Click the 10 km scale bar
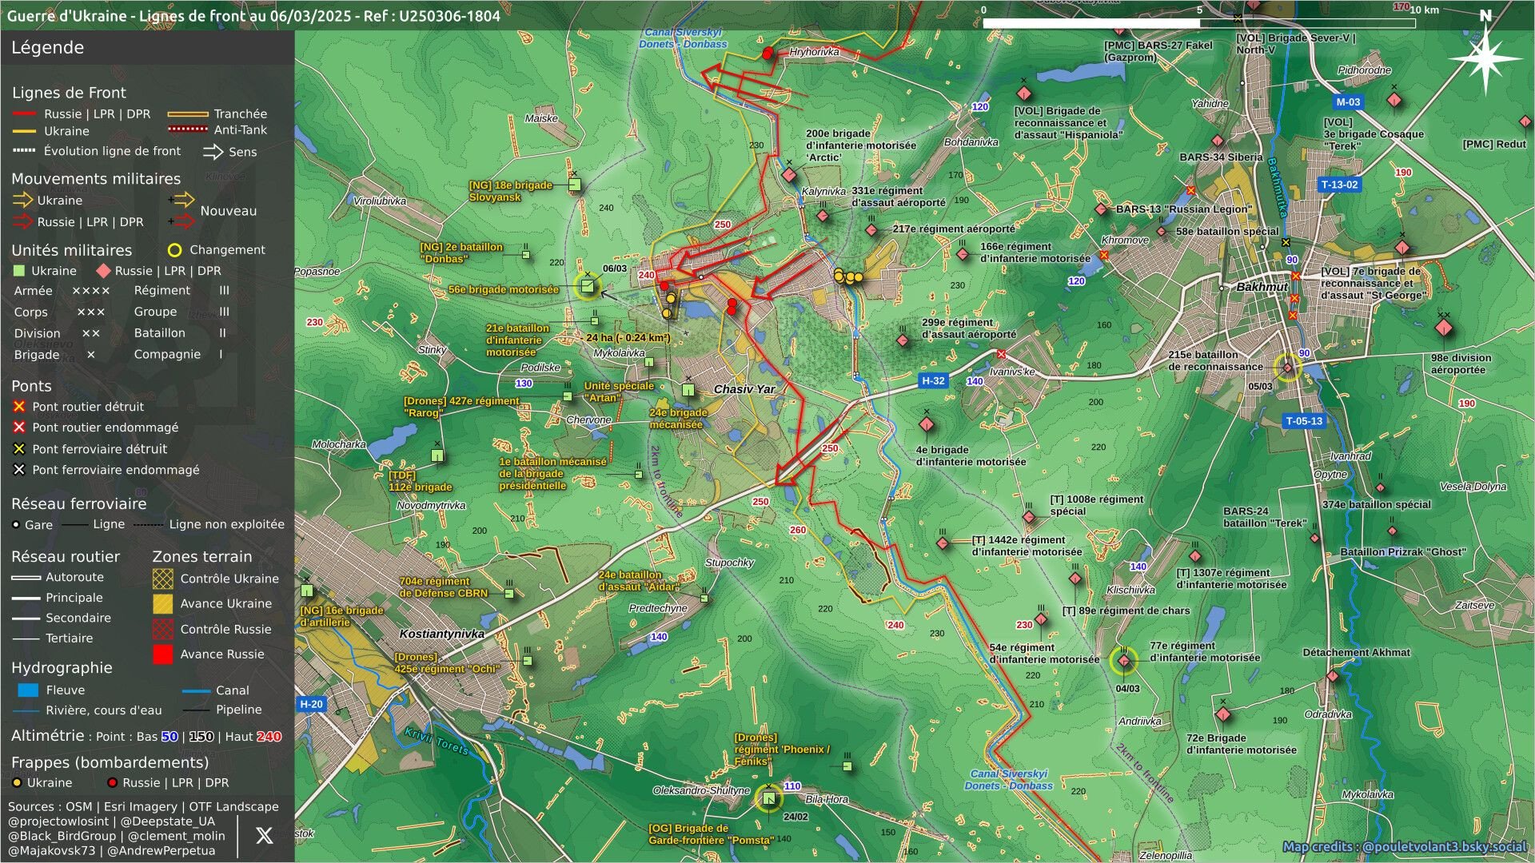This screenshot has height=863, width=1535. (1199, 22)
